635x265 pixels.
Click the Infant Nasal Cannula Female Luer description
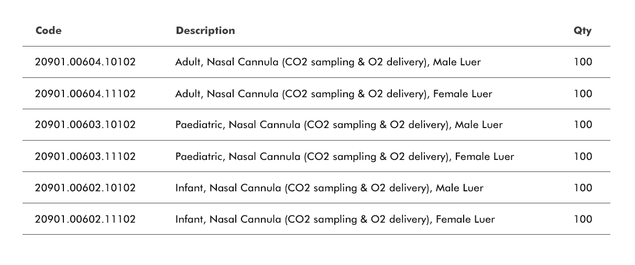[335, 220]
